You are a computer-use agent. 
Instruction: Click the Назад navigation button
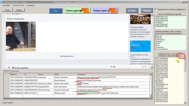[7, 10]
